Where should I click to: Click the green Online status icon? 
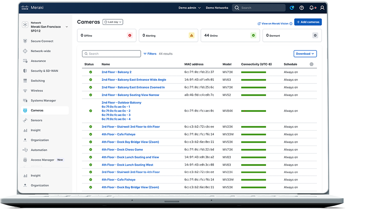pyautogui.click(x=253, y=35)
